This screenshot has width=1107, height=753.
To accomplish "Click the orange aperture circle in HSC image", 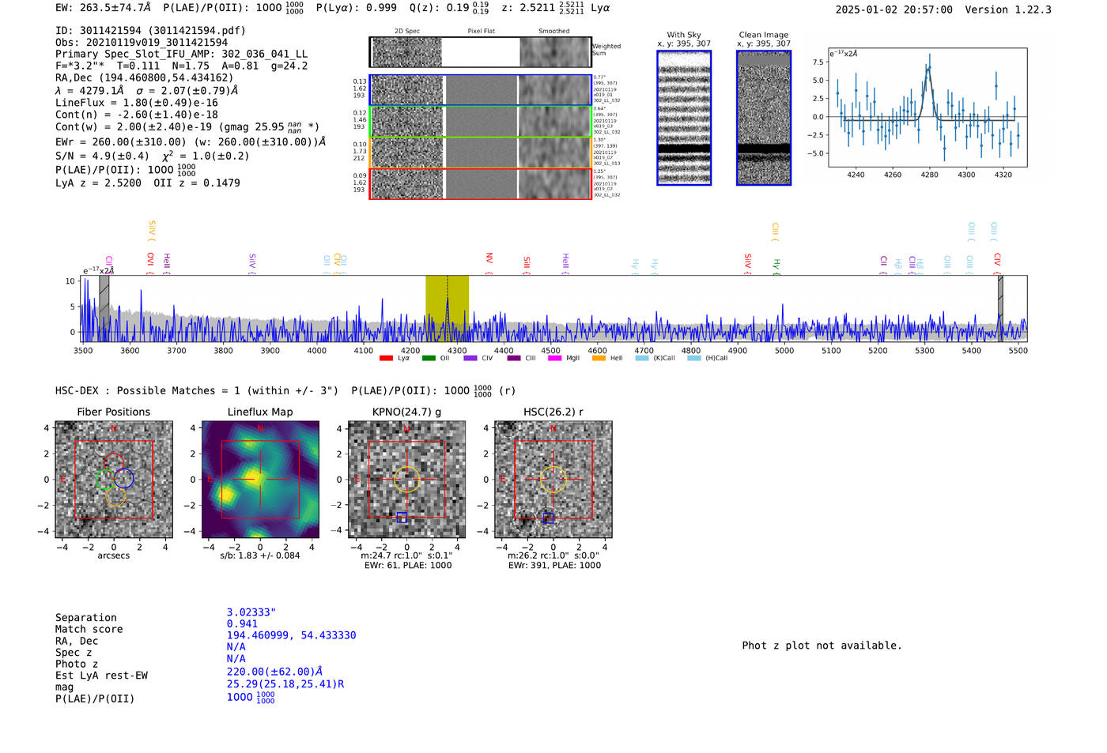I will (553, 480).
